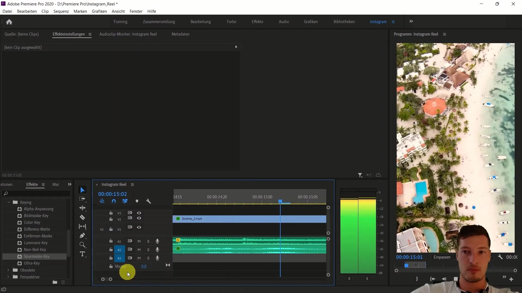Stop playback in Program monitor
The image size is (522, 293).
(456, 279)
